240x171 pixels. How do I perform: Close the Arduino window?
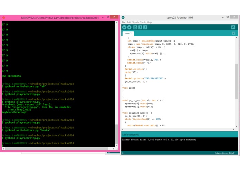coord(234,17)
